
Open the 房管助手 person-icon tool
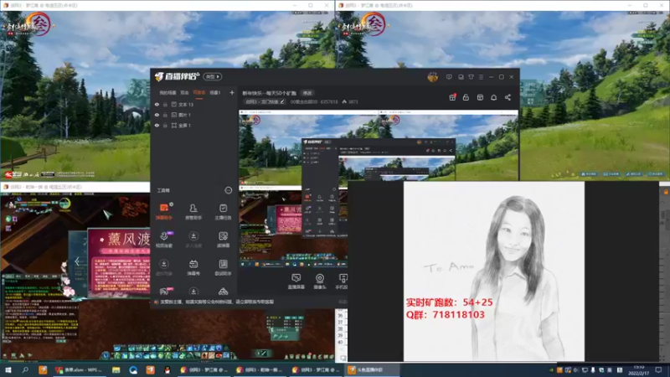click(193, 212)
